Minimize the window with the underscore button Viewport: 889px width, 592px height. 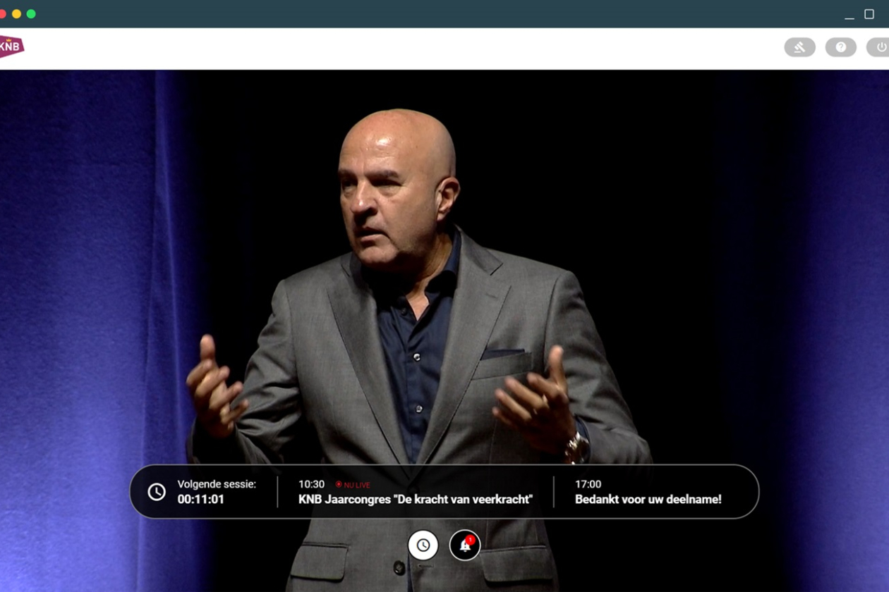[x=849, y=15]
